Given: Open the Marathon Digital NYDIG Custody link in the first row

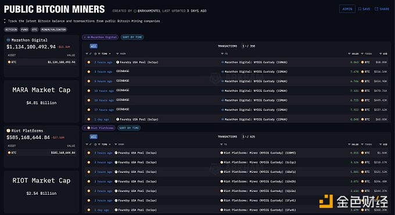Looking at the screenshot, I should [x=254, y=62].
